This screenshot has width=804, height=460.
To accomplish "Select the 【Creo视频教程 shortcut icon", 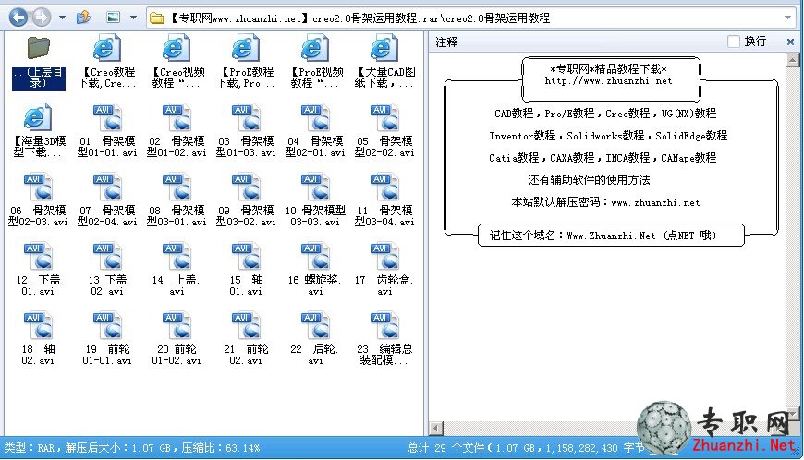I will coord(177,48).
